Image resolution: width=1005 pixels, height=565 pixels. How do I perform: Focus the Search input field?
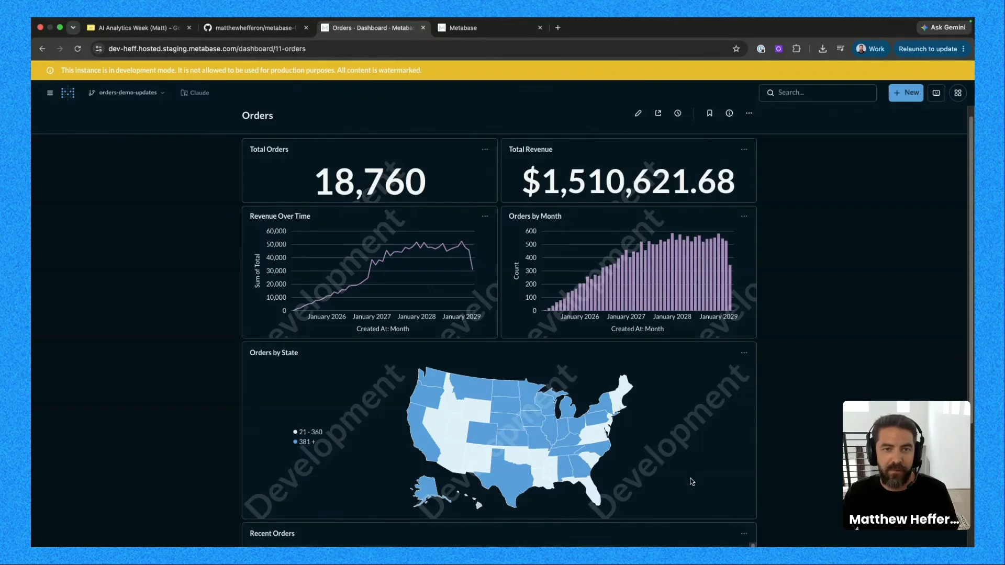coord(818,93)
